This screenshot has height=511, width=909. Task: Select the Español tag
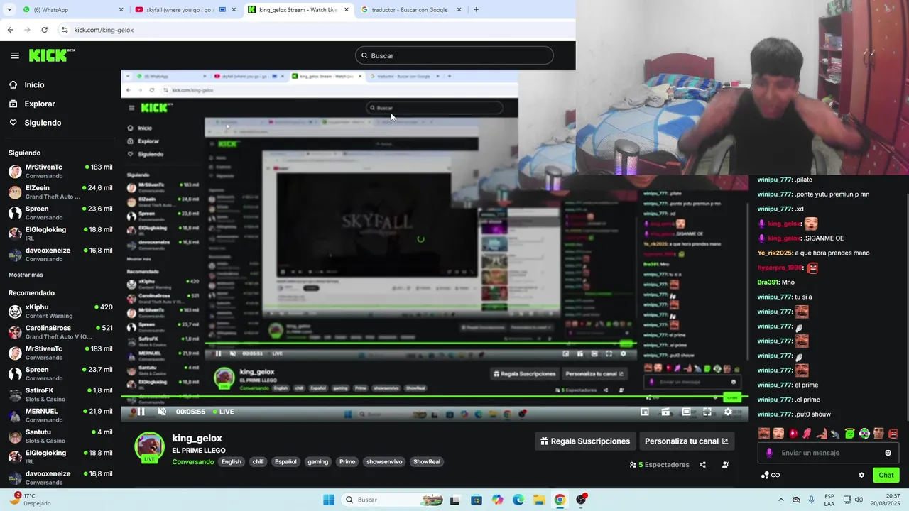tap(285, 462)
